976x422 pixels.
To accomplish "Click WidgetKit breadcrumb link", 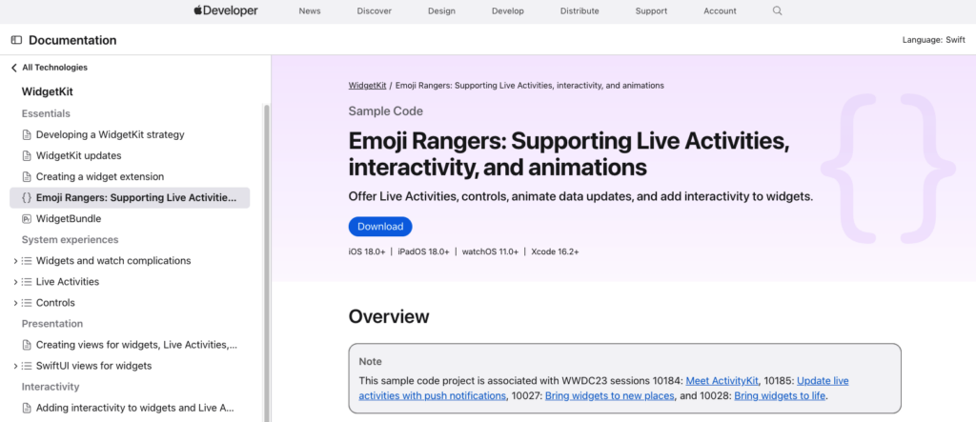I will (x=366, y=86).
